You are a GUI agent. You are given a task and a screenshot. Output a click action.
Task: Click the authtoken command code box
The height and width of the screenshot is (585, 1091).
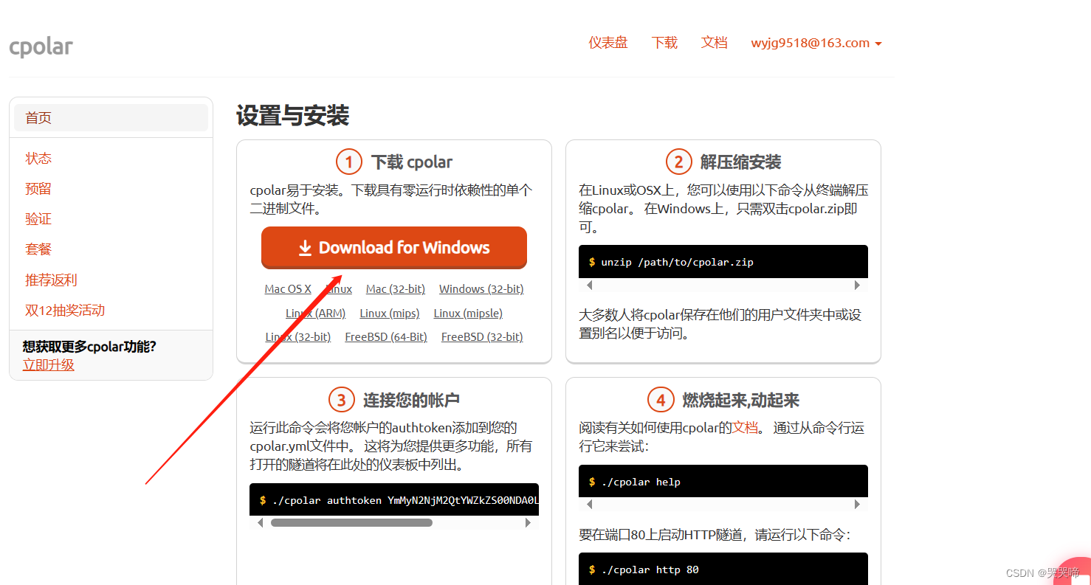click(x=394, y=500)
